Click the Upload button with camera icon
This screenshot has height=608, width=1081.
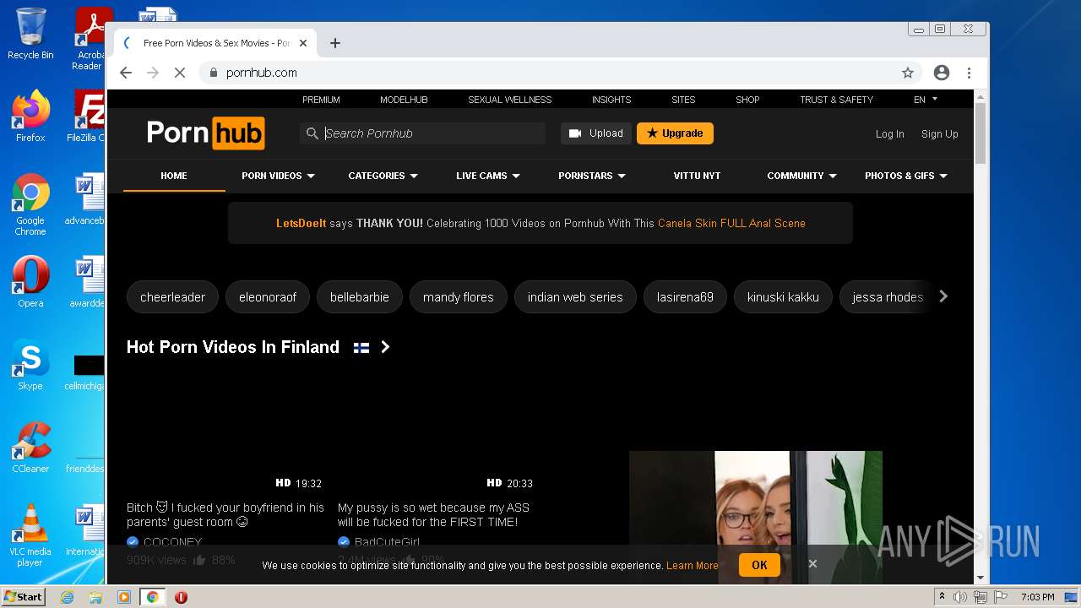click(595, 133)
